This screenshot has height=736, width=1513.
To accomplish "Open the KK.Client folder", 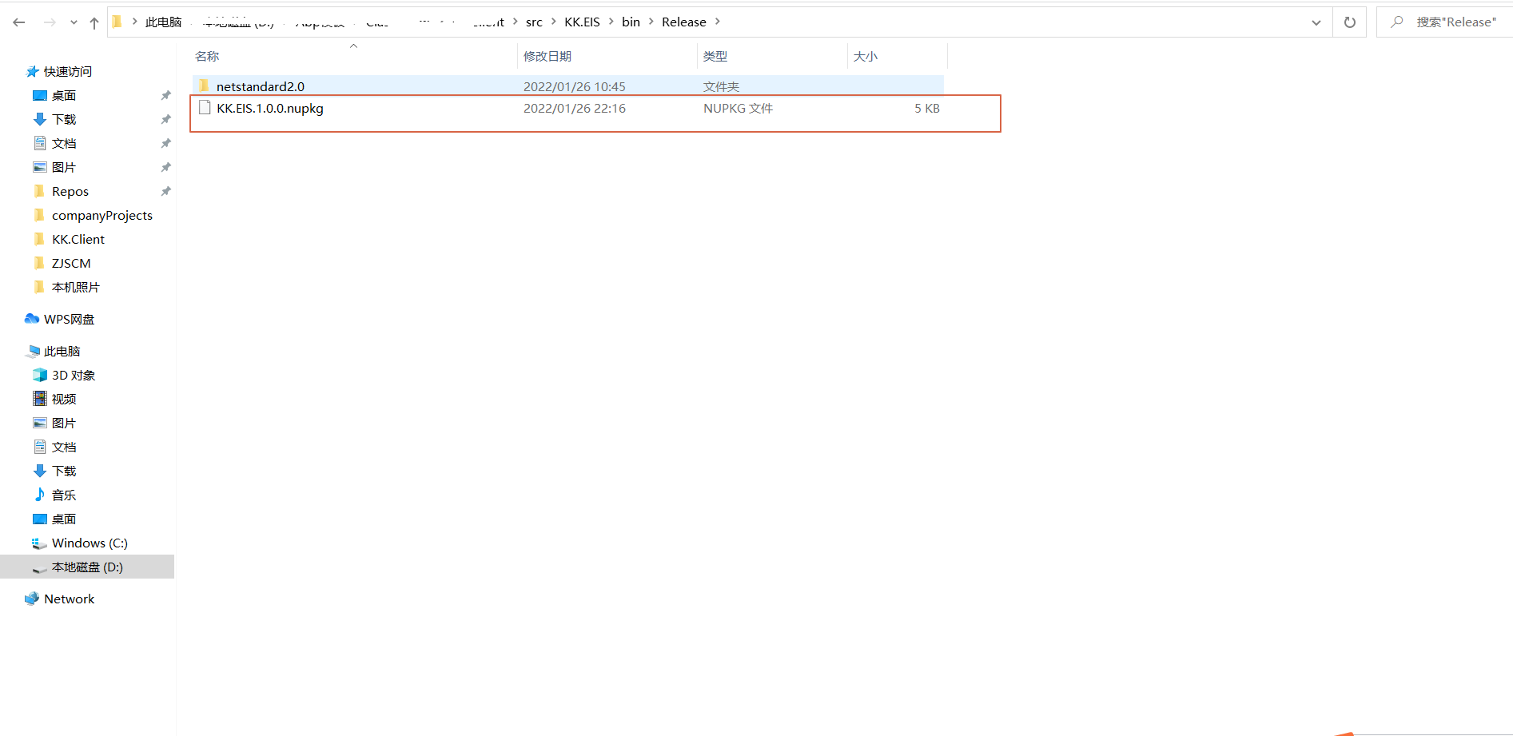I will (78, 240).
